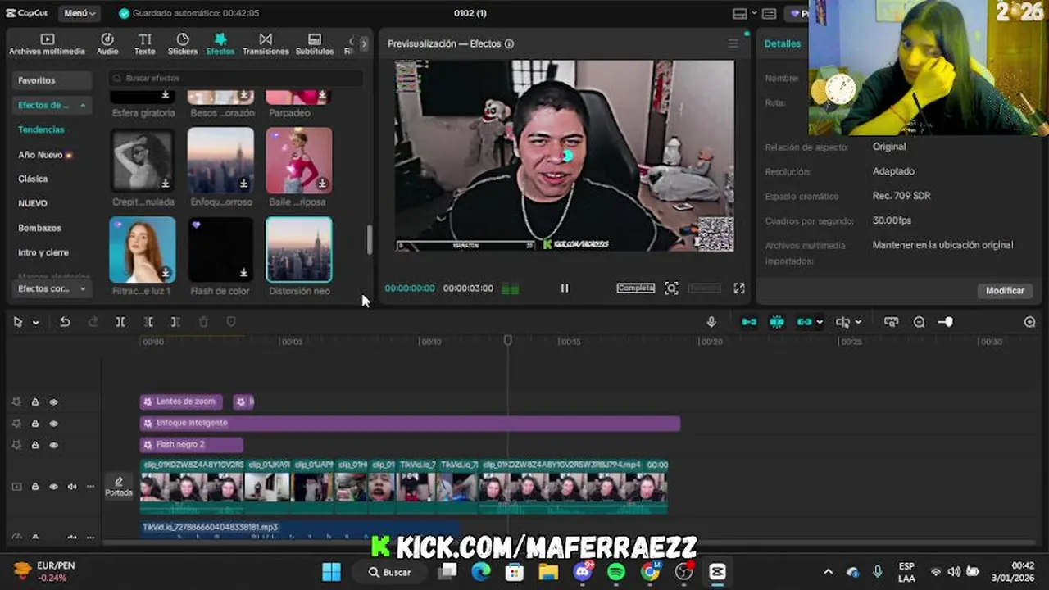Split the clip at the playhead
Image resolution: width=1049 pixels, height=590 pixels.
[x=120, y=322]
